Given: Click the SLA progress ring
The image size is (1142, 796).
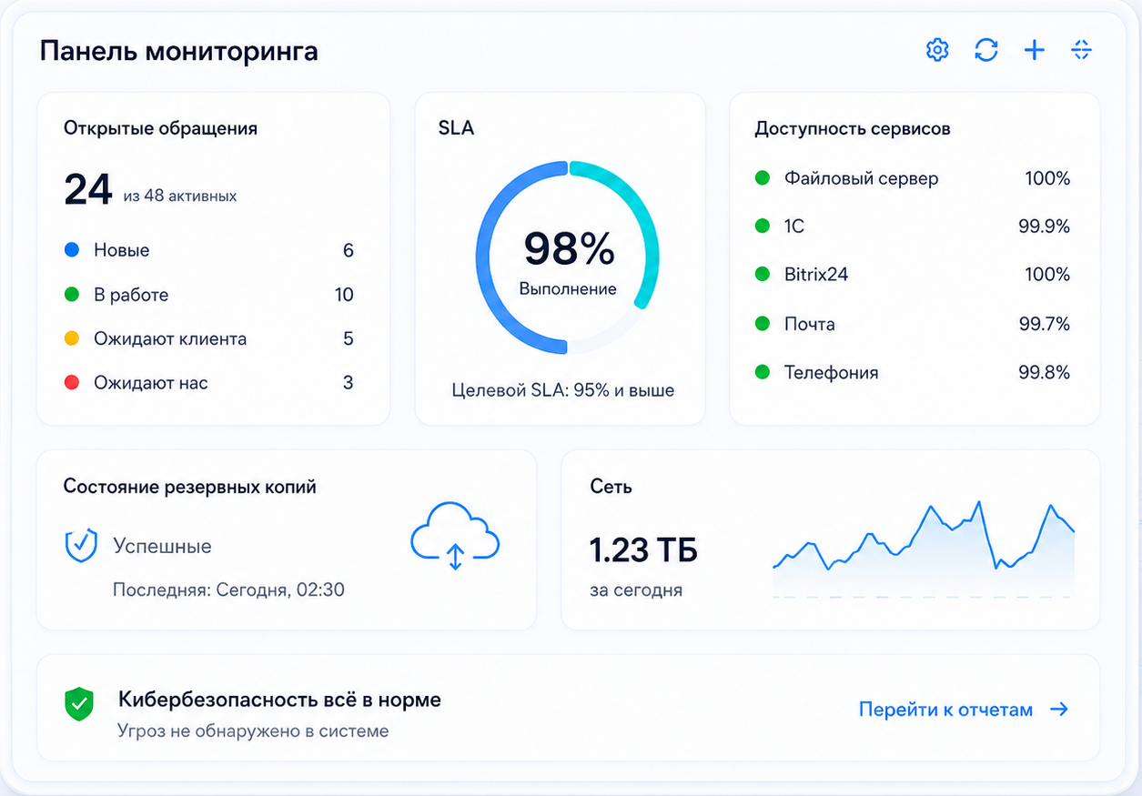Looking at the screenshot, I should tap(566, 257).
